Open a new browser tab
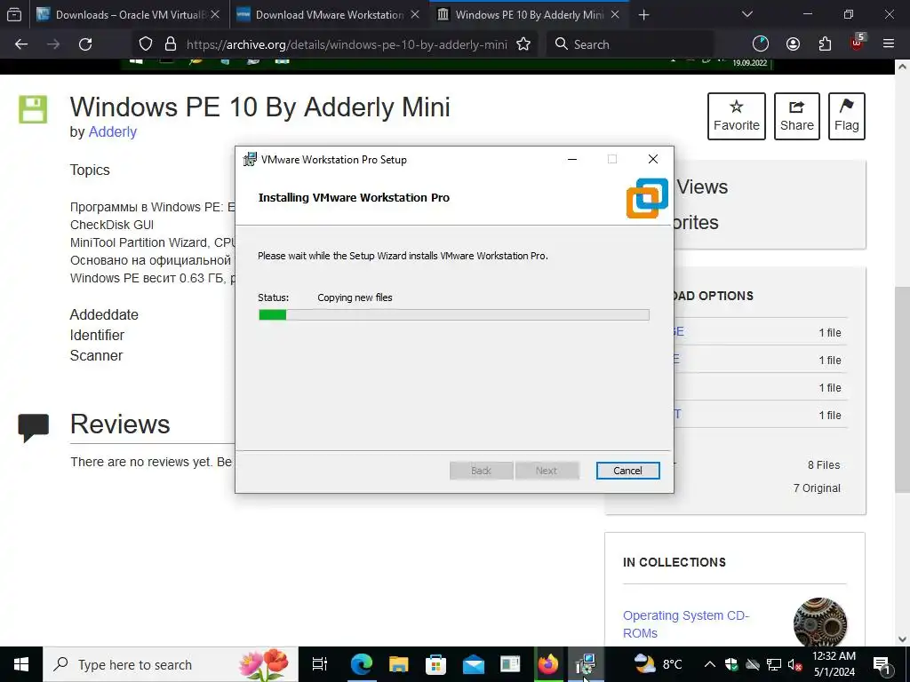This screenshot has width=910, height=682. pos(643,15)
